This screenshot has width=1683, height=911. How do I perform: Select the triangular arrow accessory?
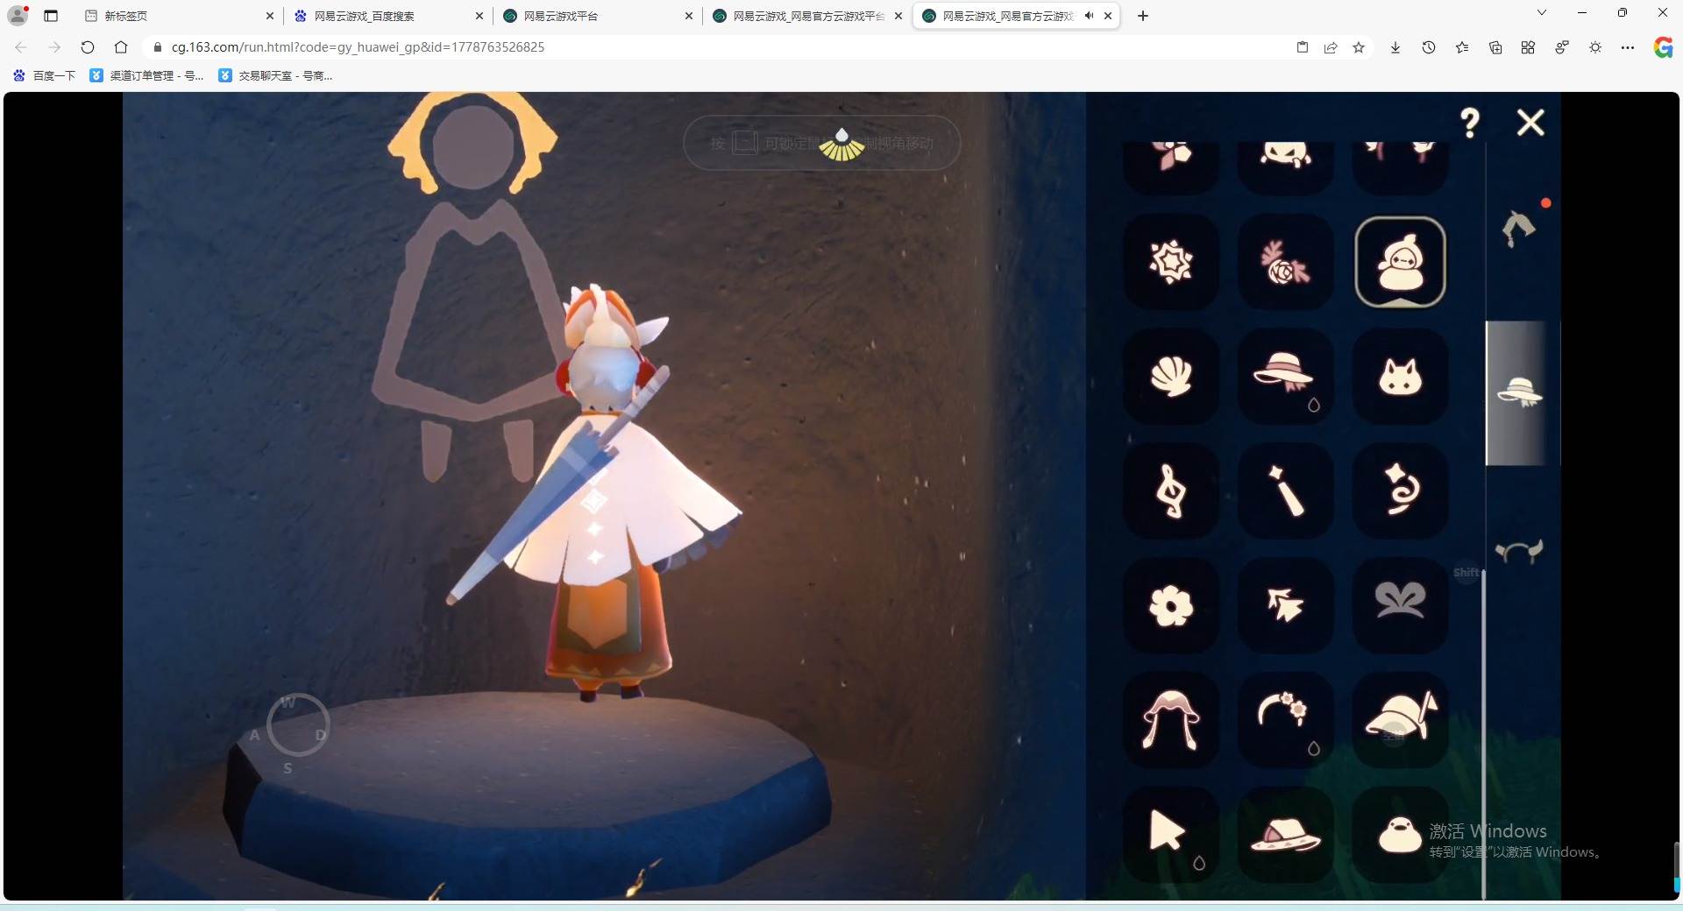[1171, 834]
